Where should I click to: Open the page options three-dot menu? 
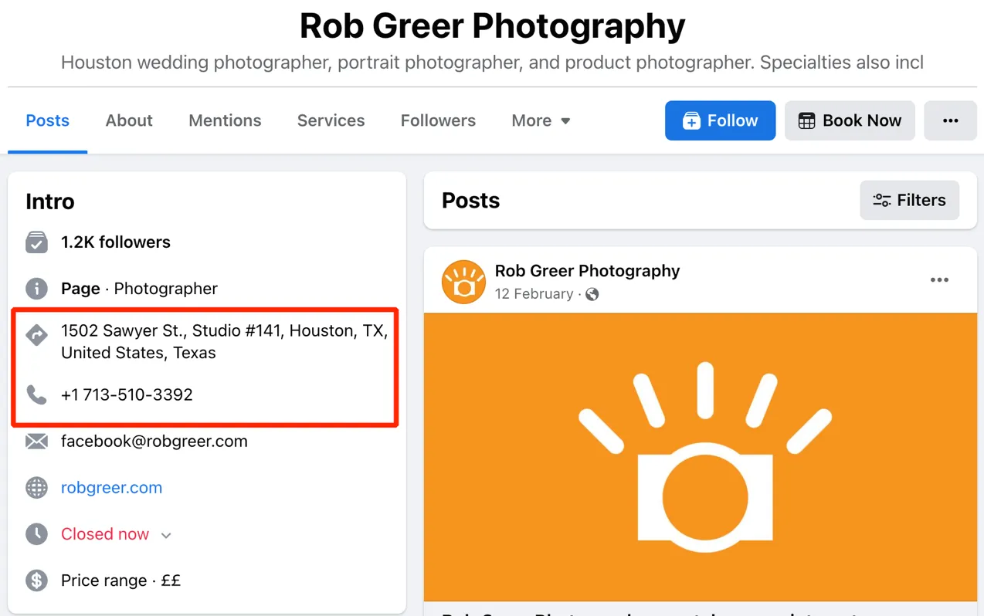point(950,120)
